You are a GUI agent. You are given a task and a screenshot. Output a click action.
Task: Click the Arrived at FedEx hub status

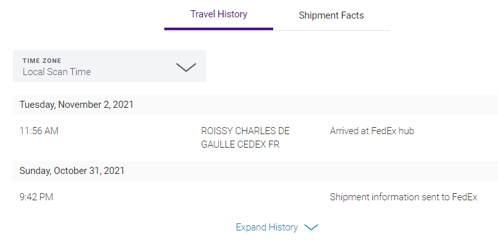click(372, 131)
